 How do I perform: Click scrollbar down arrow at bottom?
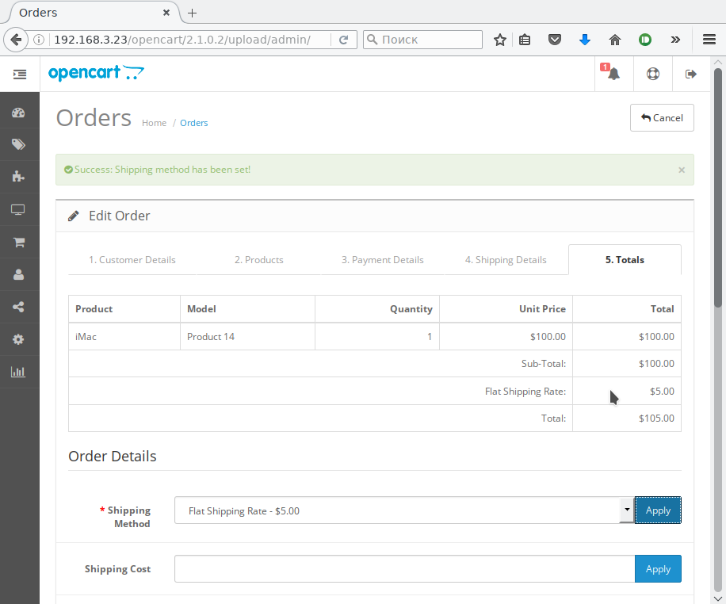(x=717, y=599)
